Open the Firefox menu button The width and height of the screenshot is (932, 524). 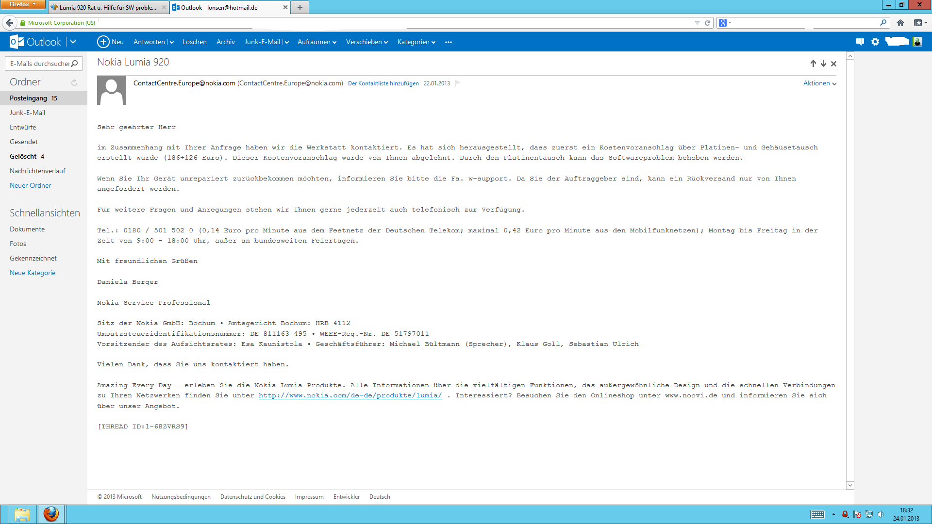23,4
